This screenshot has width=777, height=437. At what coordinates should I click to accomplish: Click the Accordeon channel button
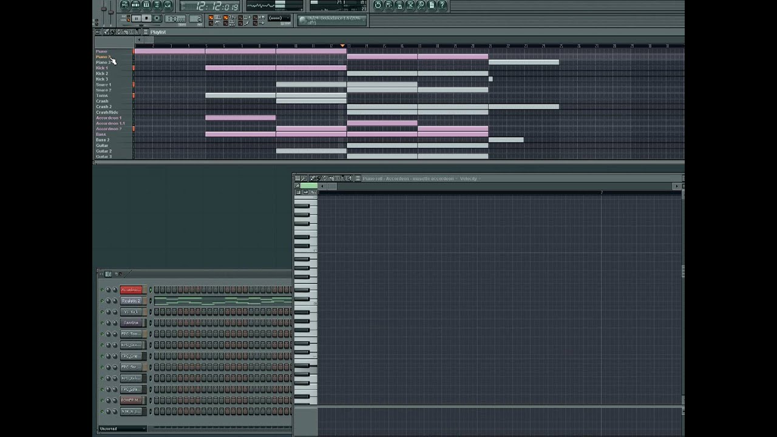click(131, 290)
